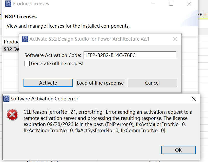
Task: Click the Software Activation Code field
Action: pos(130,55)
